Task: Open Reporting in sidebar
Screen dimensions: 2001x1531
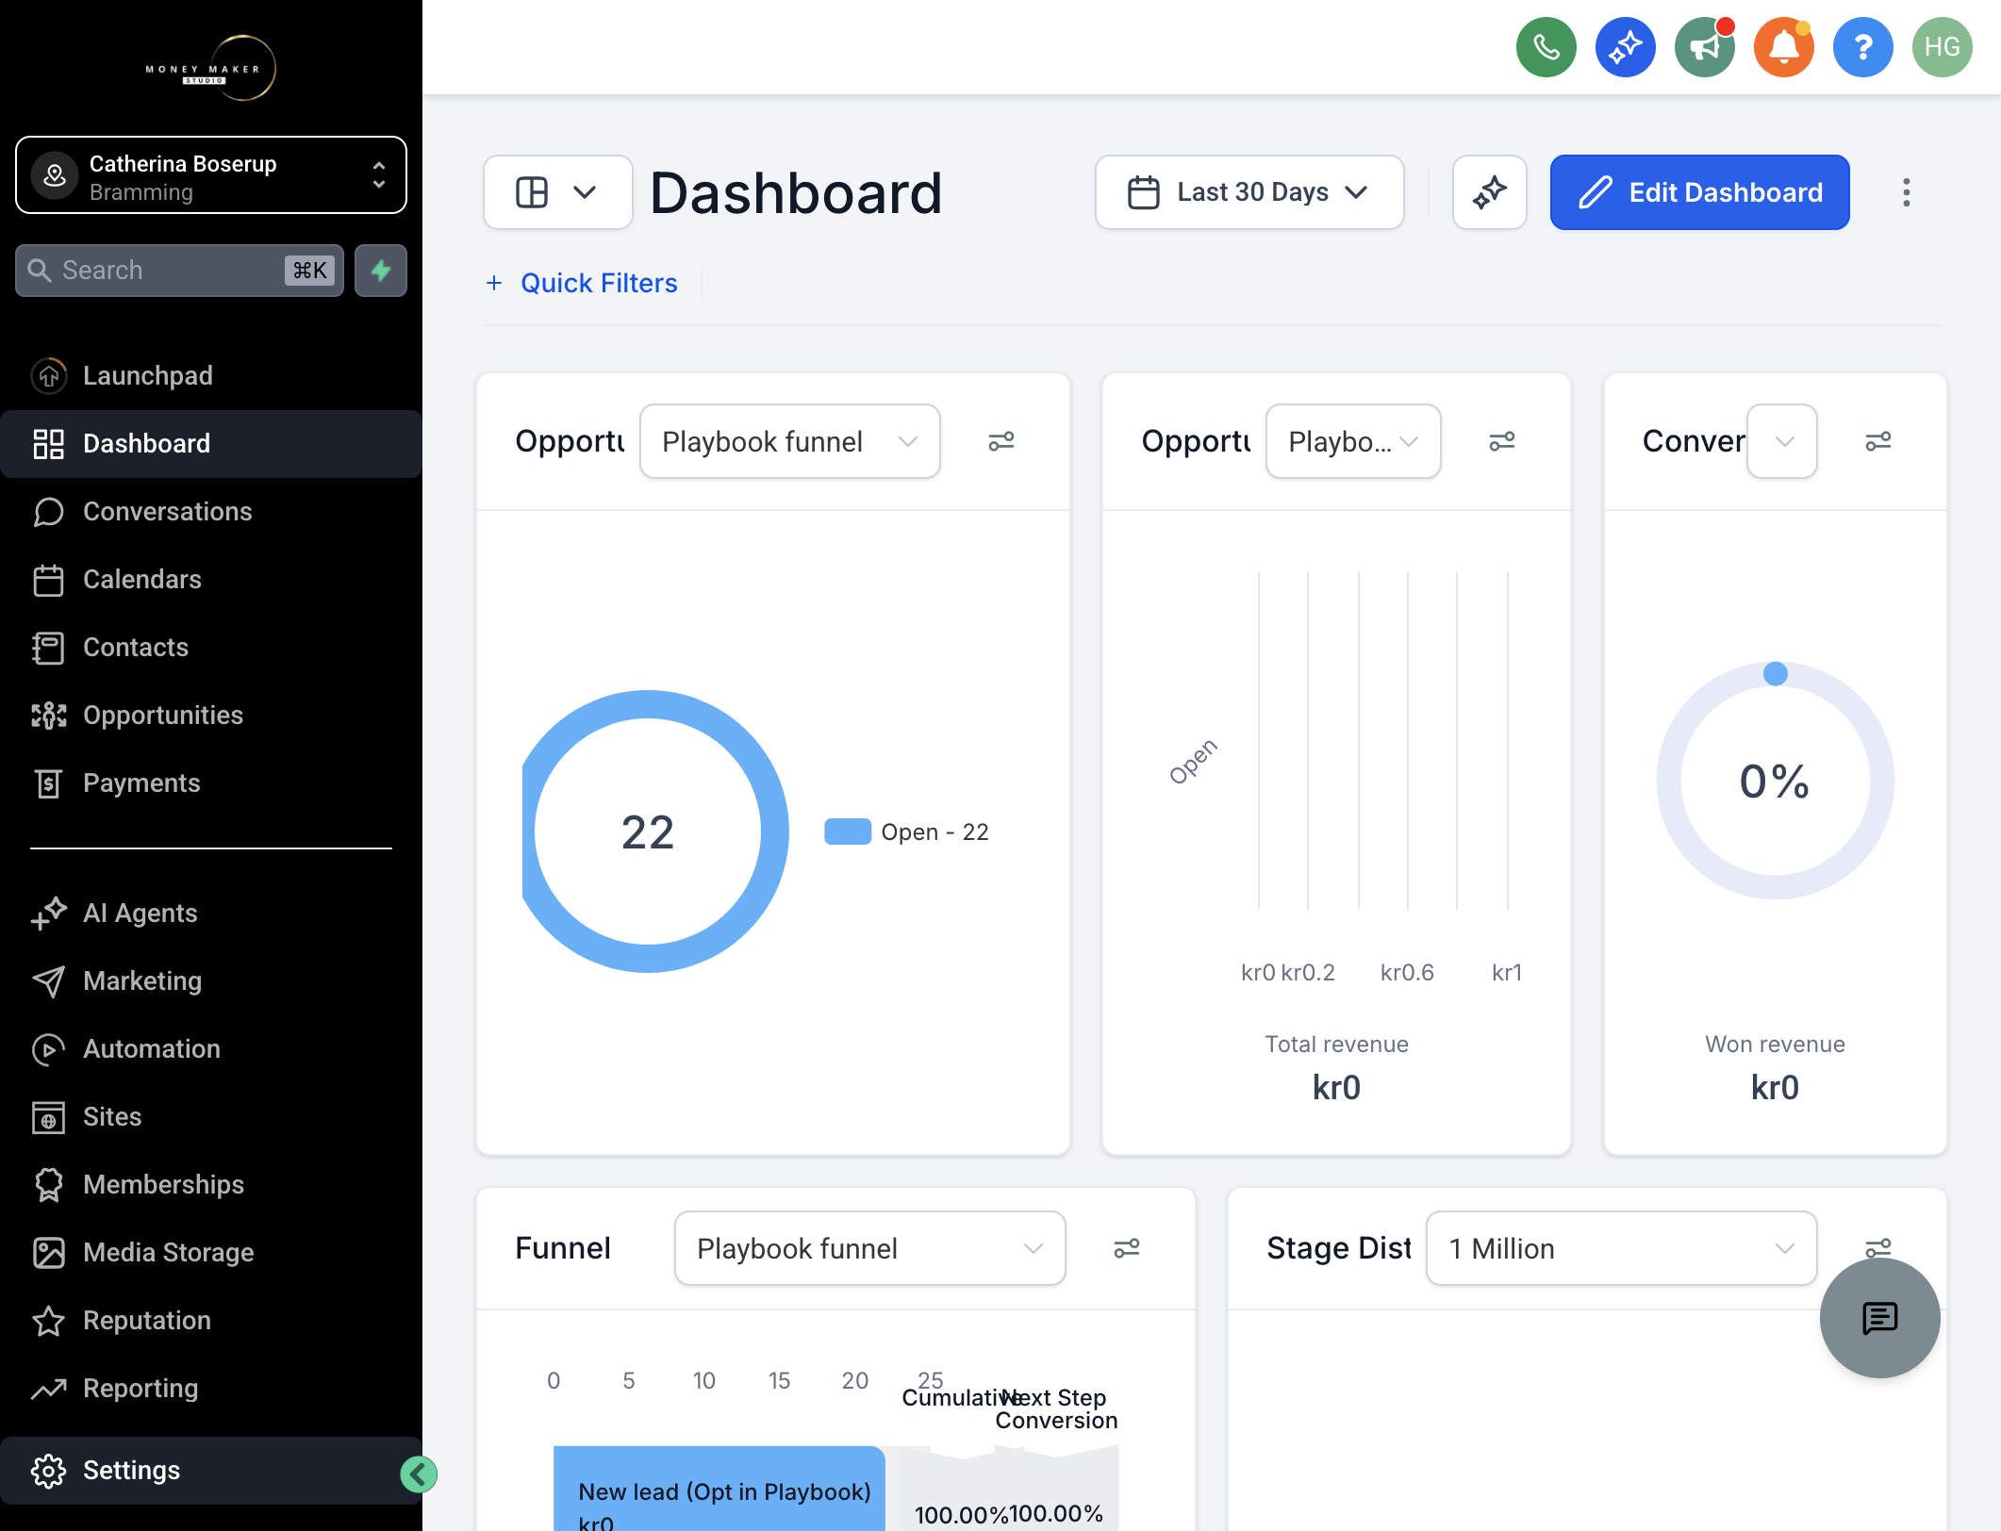Action: [211, 1388]
